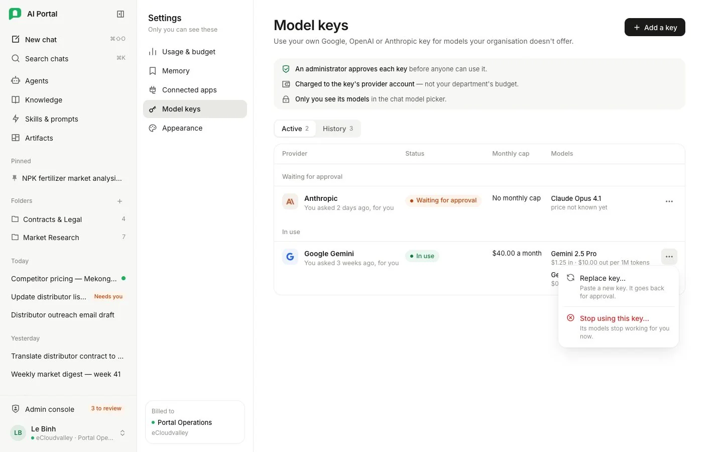Click the Artifacts grid icon
The width and height of the screenshot is (723, 452).
(x=16, y=138)
